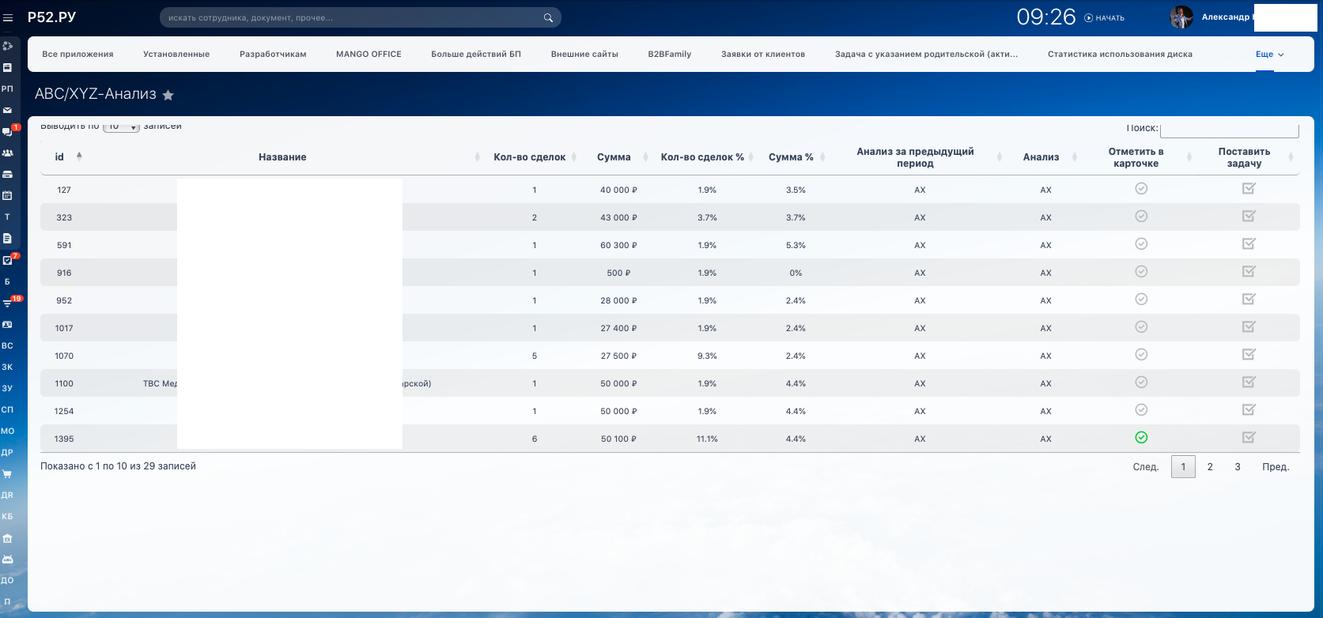Open the tasks icon with badge 7 in the sidebar
Screen dimensions: 1323x618
click(7, 260)
